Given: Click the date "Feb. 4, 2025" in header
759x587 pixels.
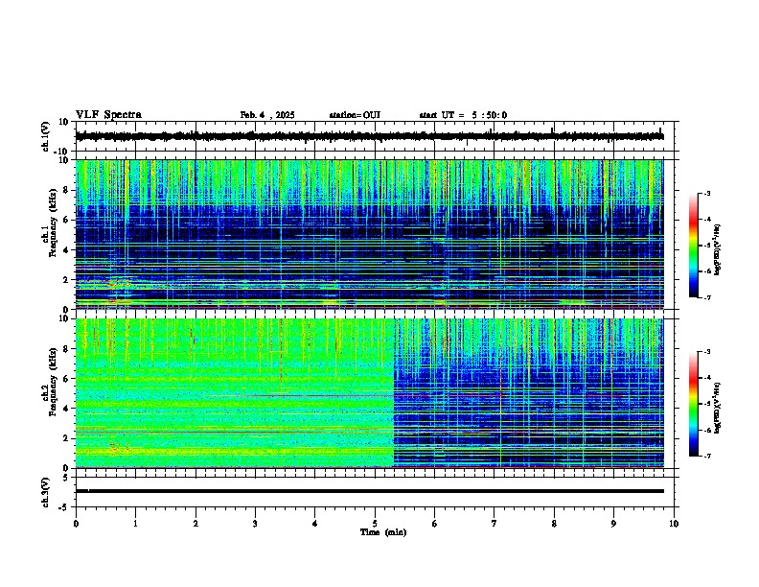Looking at the screenshot, I should pyautogui.click(x=267, y=115).
